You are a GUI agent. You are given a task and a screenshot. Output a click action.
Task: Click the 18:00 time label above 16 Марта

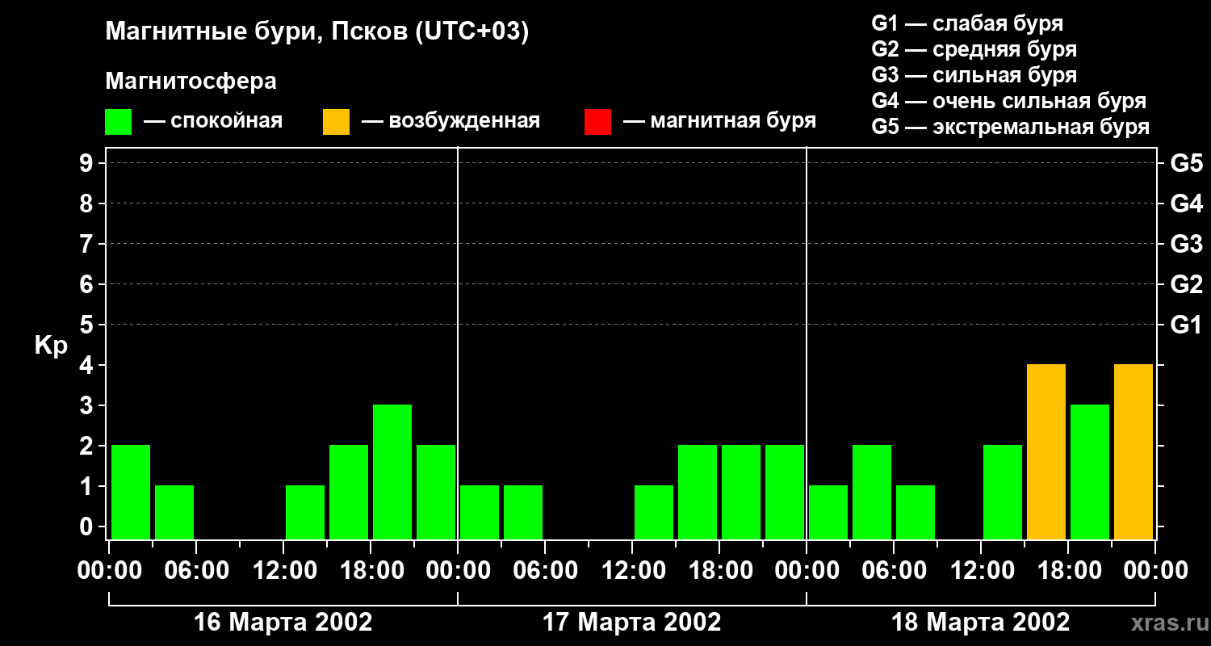click(x=371, y=571)
